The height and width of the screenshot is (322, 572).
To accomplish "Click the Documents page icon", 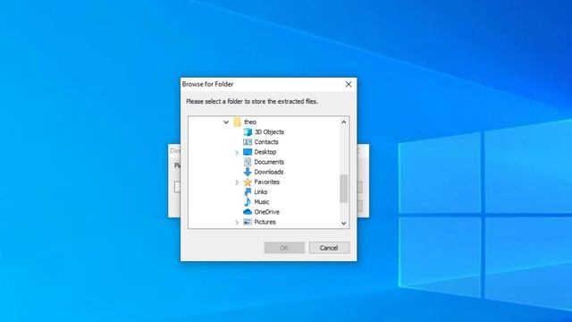I will click(x=248, y=162).
